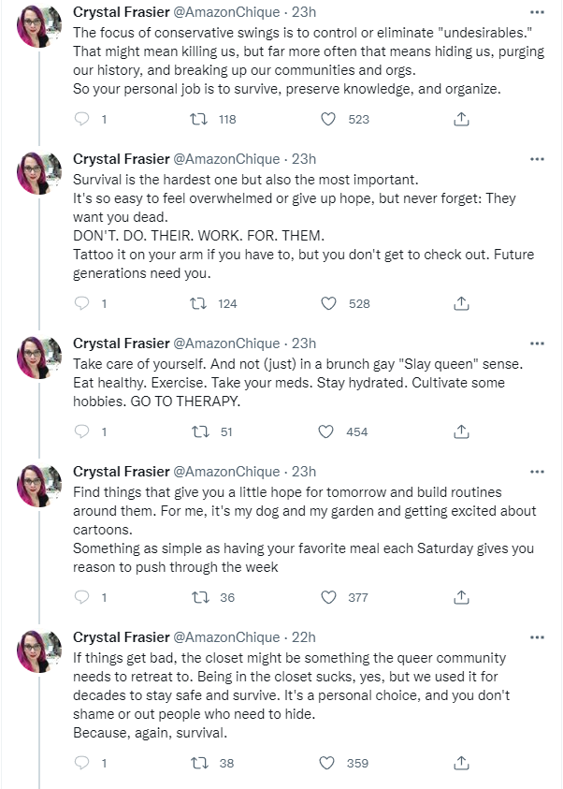The height and width of the screenshot is (789, 563).
Task: Retweet the tweet with 118 retweets
Action: [x=198, y=119]
